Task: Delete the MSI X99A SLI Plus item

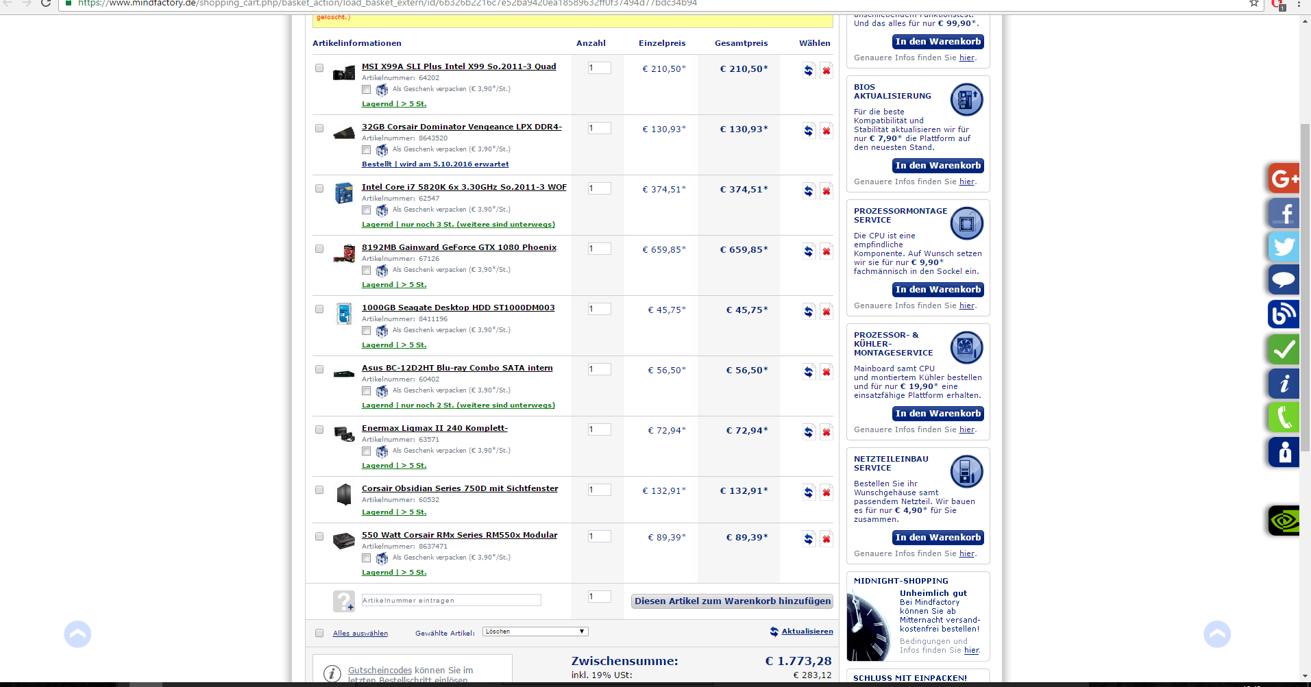Action: pyautogui.click(x=826, y=71)
